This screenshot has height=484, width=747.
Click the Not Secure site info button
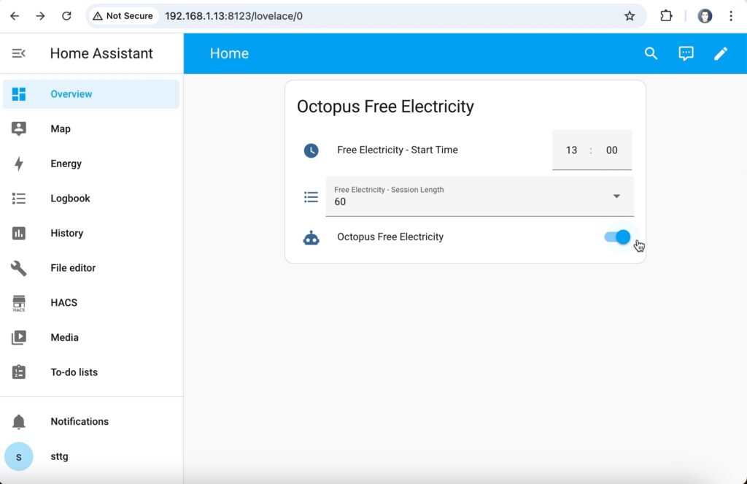click(123, 16)
